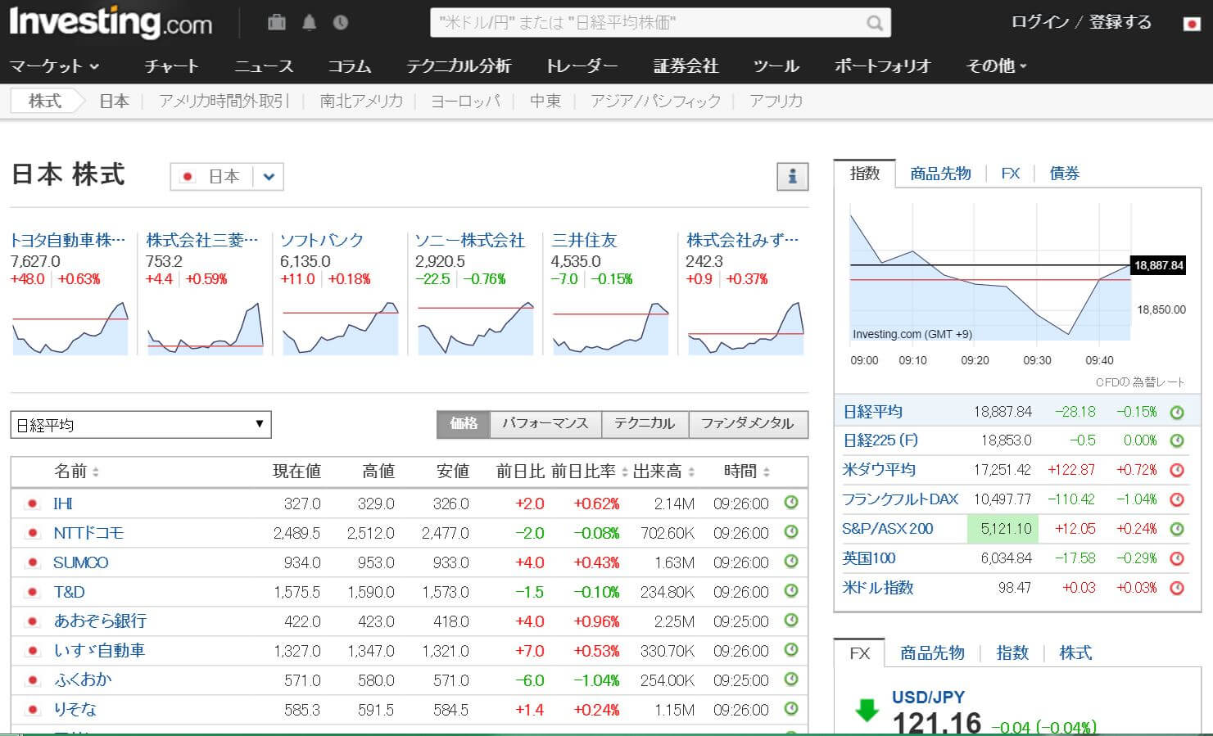Click the red clock icon for 米ドル指数
The image size is (1213, 736).
(x=1177, y=588)
